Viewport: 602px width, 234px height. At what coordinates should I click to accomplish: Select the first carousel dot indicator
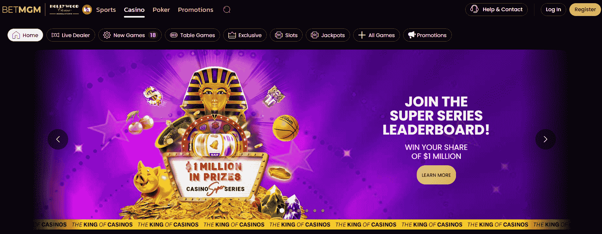click(x=282, y=210)
